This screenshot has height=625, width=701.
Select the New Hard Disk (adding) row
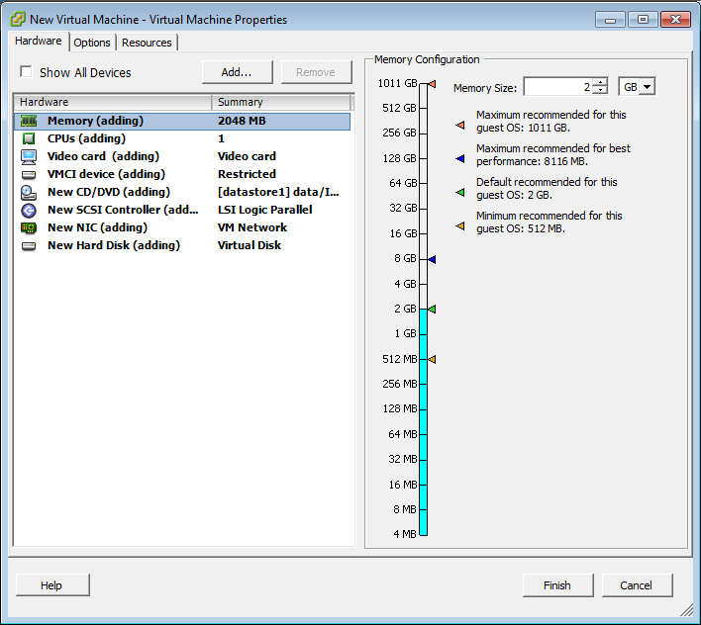[x=182, y=246]
